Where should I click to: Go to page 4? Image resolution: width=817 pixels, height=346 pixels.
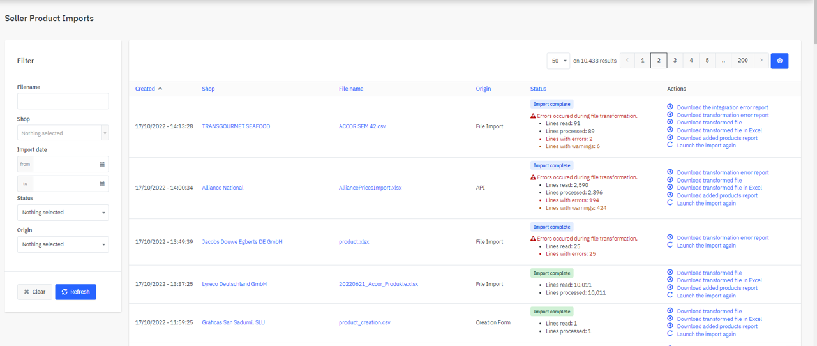[x=691, y=61]
